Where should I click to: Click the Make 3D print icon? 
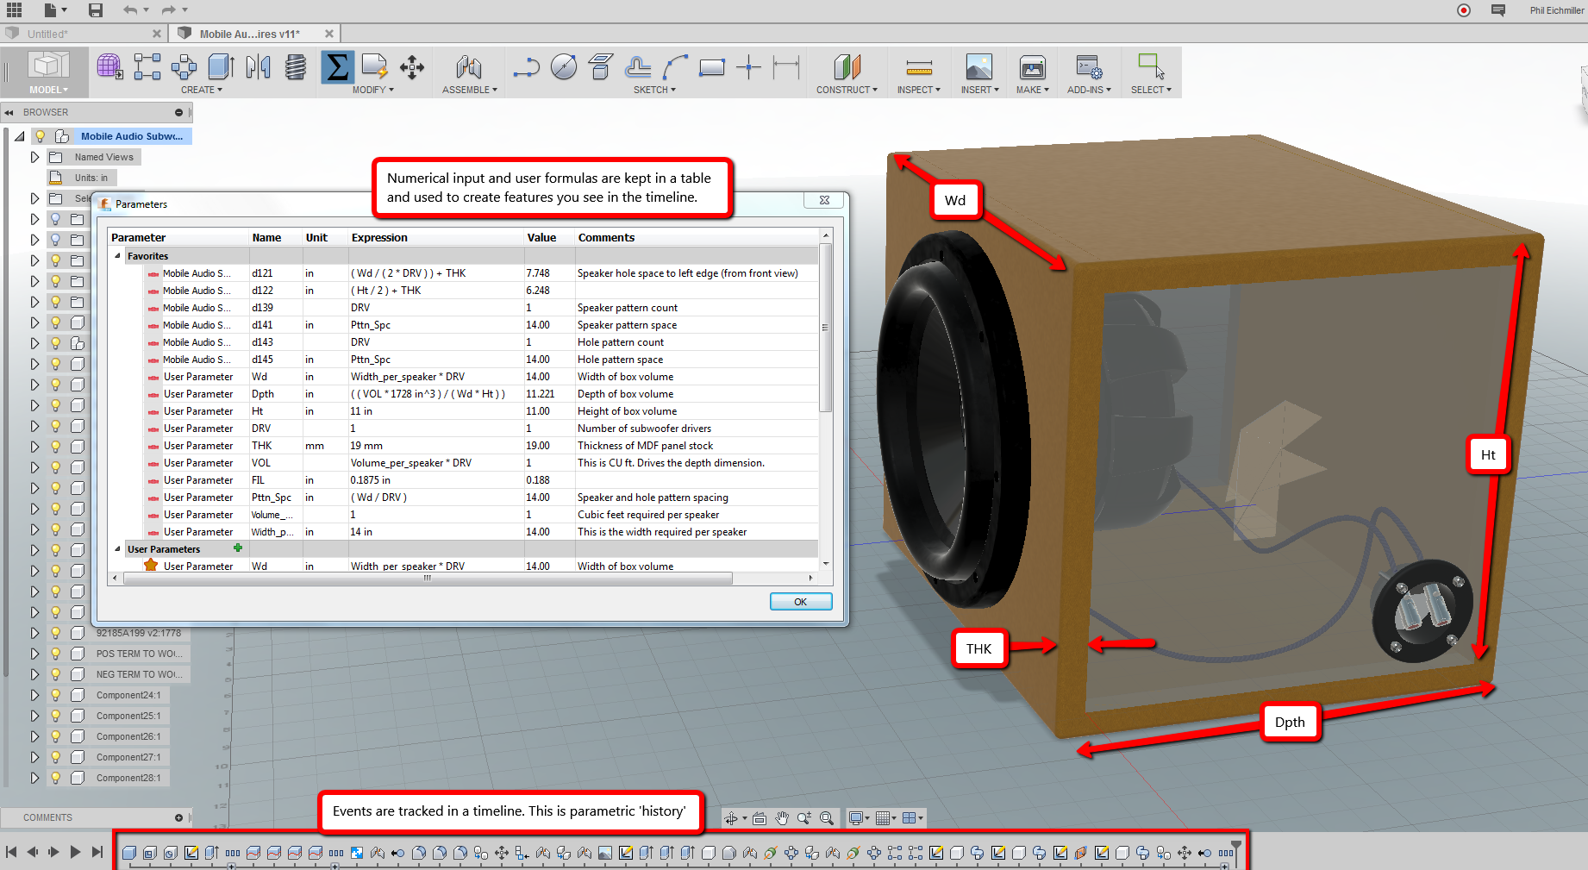coord(1032,66)
